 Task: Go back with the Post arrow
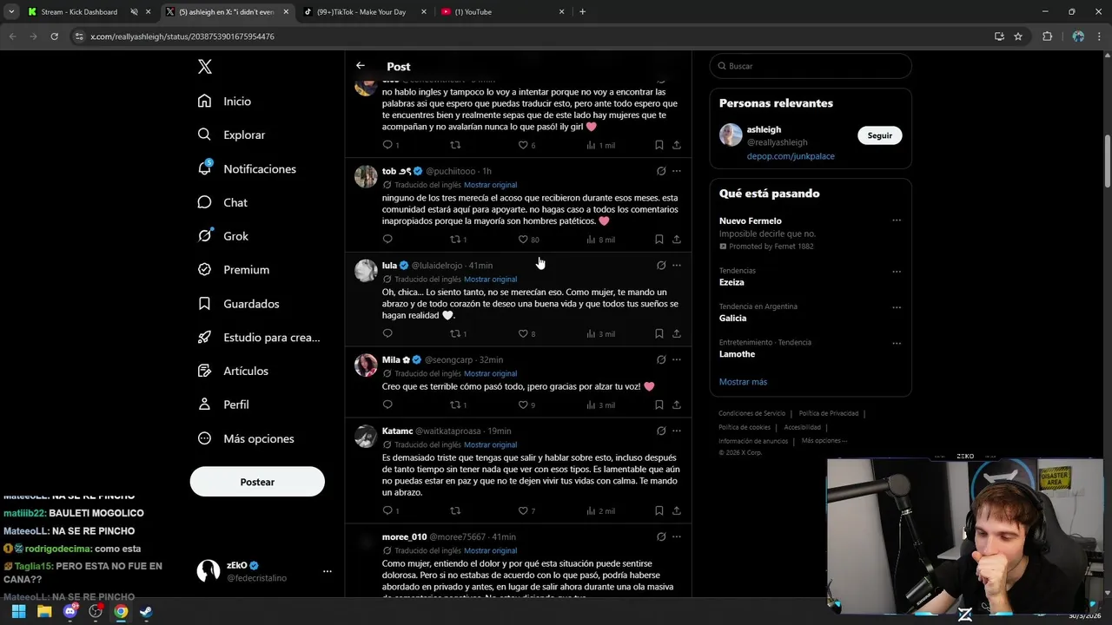[x=360, y=66]
